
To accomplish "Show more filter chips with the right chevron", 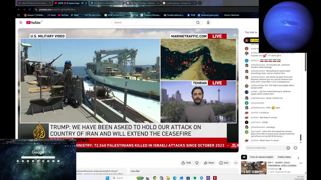I will (298, 158).
